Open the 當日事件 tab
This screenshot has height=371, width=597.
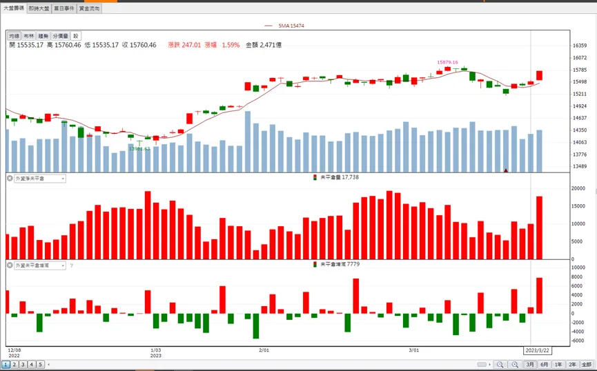click(x=64, y=8)
